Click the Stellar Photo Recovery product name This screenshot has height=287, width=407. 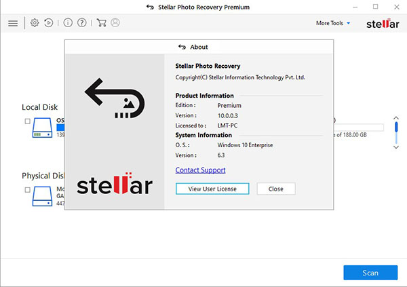[x=208, y=66]
